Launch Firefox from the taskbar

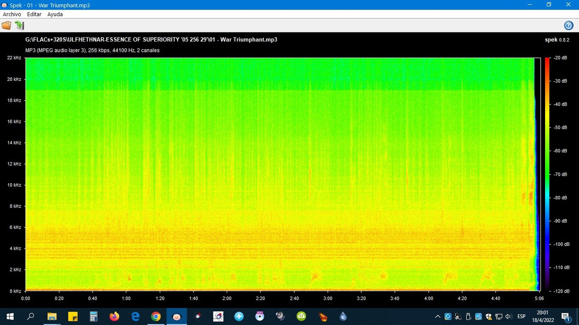point(114,316)
